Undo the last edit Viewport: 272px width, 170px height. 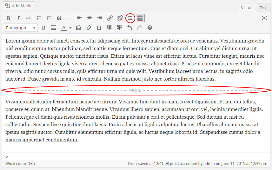point(129,28)
